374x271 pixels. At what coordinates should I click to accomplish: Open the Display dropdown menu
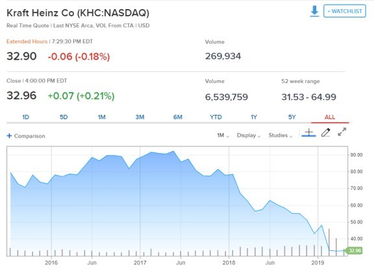click(x=249, y=135)
